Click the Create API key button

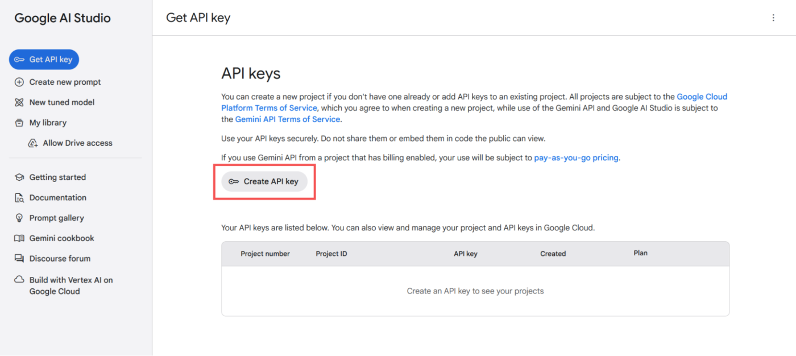tap(264, 181)
